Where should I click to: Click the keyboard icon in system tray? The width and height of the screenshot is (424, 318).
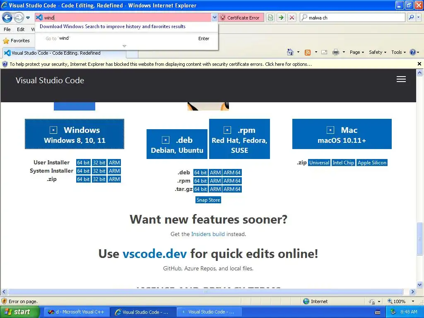[378, 313]
